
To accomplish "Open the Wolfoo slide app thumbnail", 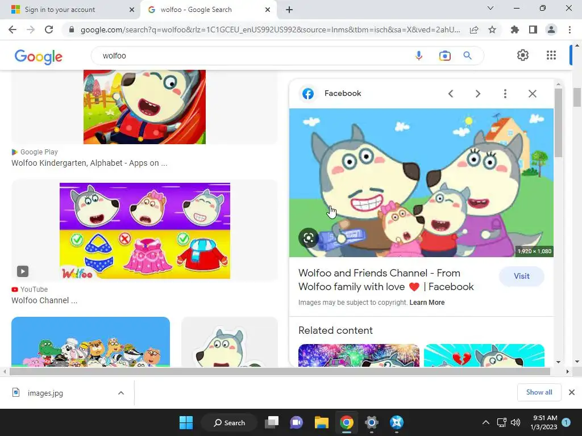I will [144, 107].
